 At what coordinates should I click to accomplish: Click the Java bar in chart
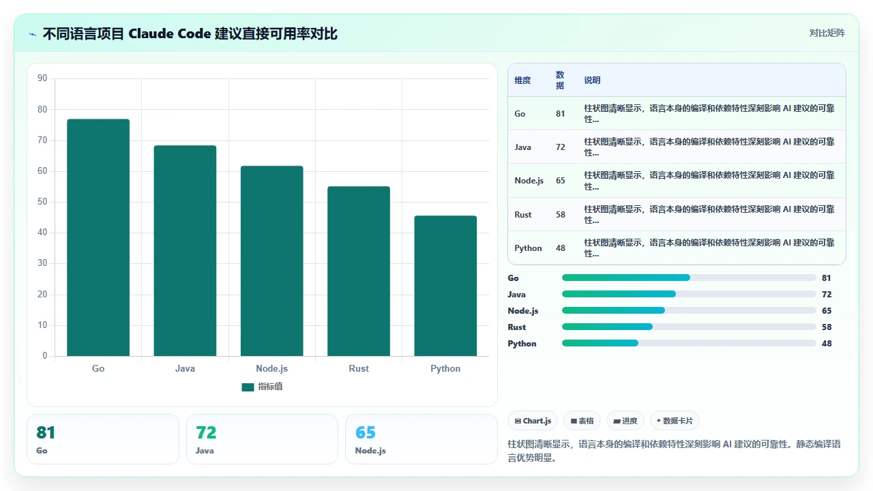[x=185, y=251]
